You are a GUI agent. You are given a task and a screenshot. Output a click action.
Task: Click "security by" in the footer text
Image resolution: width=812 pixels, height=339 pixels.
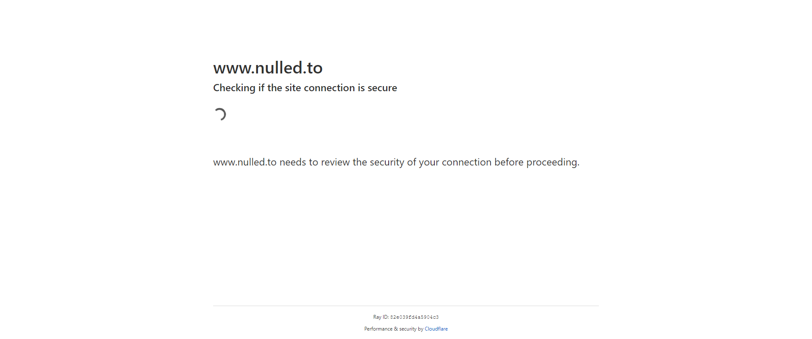click(x=411, y=329)
